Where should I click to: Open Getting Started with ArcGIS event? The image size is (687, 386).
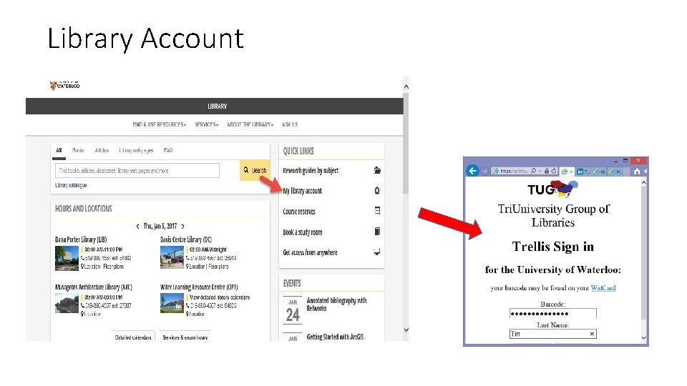(x=335, y=337)
